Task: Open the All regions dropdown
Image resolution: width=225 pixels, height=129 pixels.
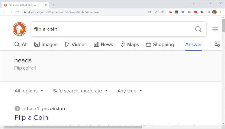Action: 29,91
